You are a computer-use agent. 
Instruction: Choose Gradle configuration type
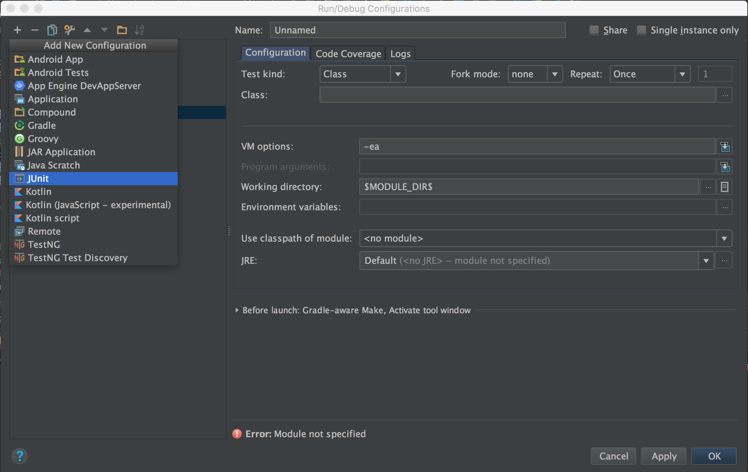[x=93, y=125]
